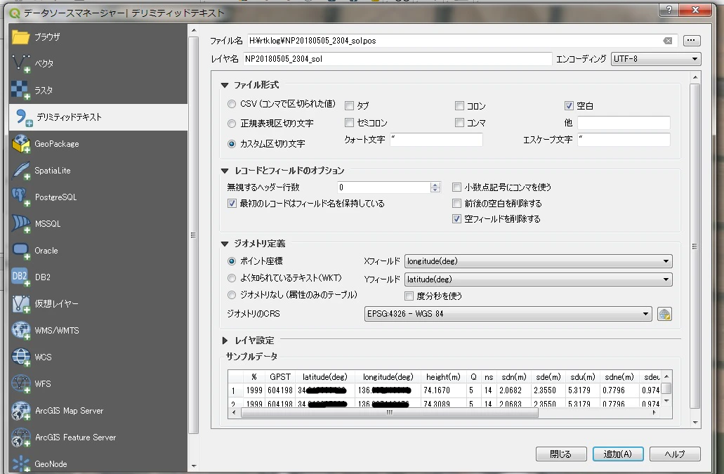The width and height of the screenshot is (724, 474).
Task: Open the CRS selector globe icon
Action: click(664, 314)
